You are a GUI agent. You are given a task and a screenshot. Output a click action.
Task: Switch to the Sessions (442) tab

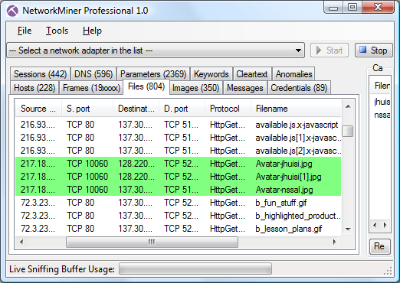click(40, 74)
